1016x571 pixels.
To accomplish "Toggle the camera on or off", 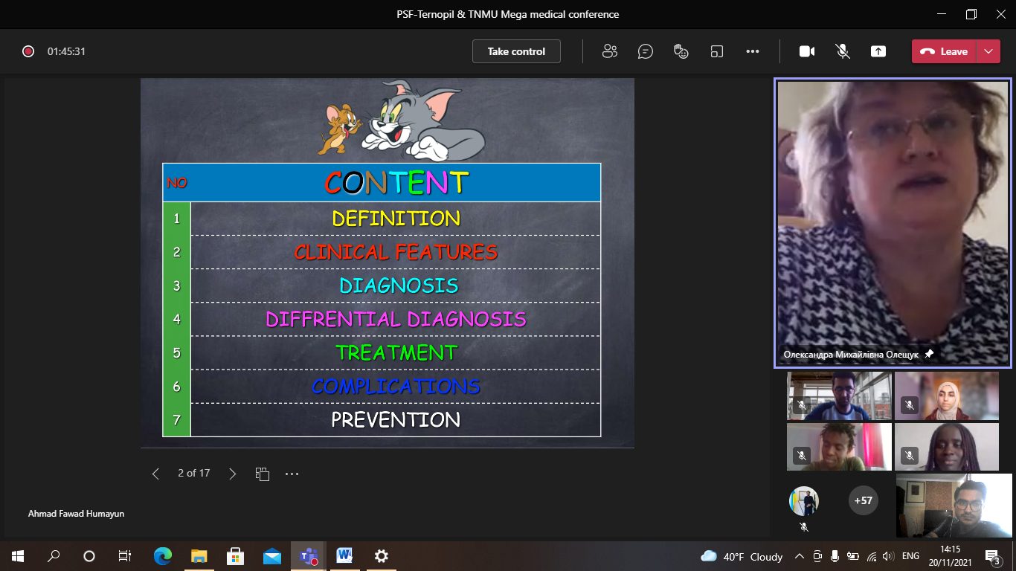I will coord(807,51).
